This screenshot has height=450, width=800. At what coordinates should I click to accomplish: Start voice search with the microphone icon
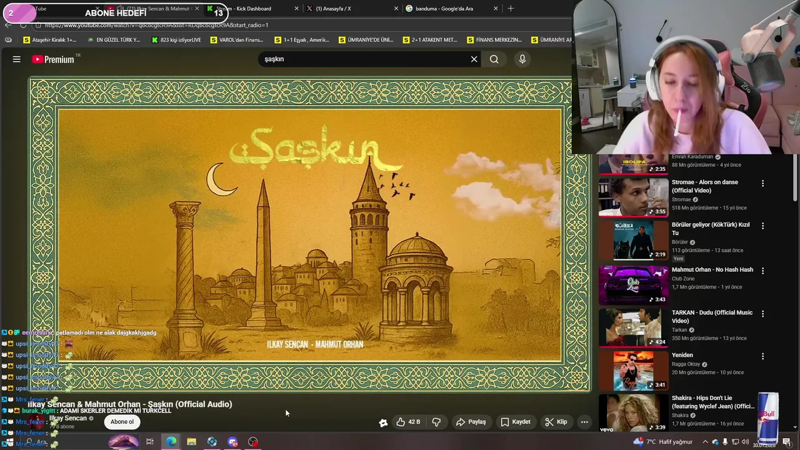[522, 59]
